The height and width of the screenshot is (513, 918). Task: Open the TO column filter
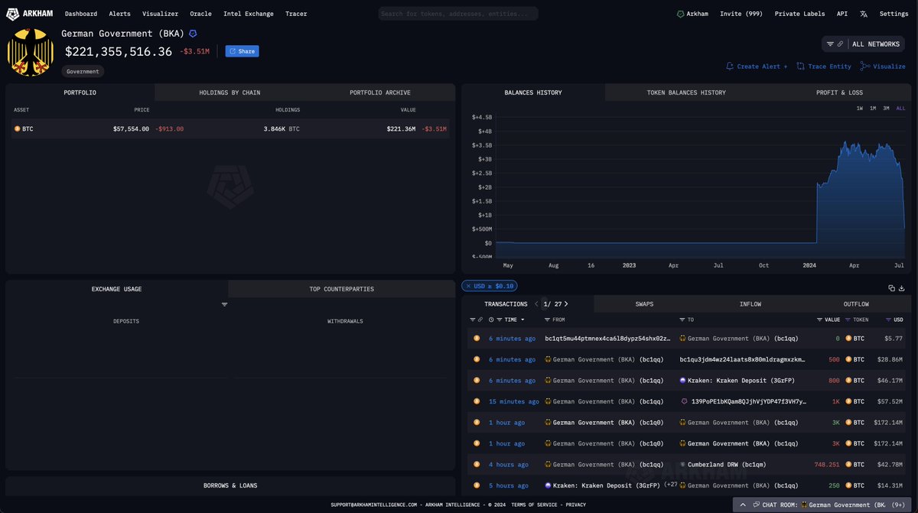coord(682,320)
